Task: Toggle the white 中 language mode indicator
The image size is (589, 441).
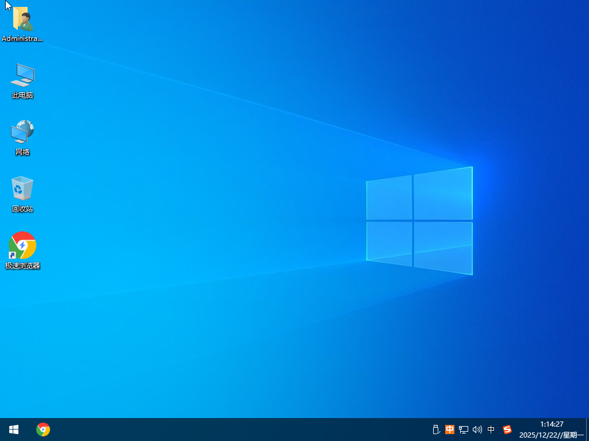Action: (x=491, y=430)
